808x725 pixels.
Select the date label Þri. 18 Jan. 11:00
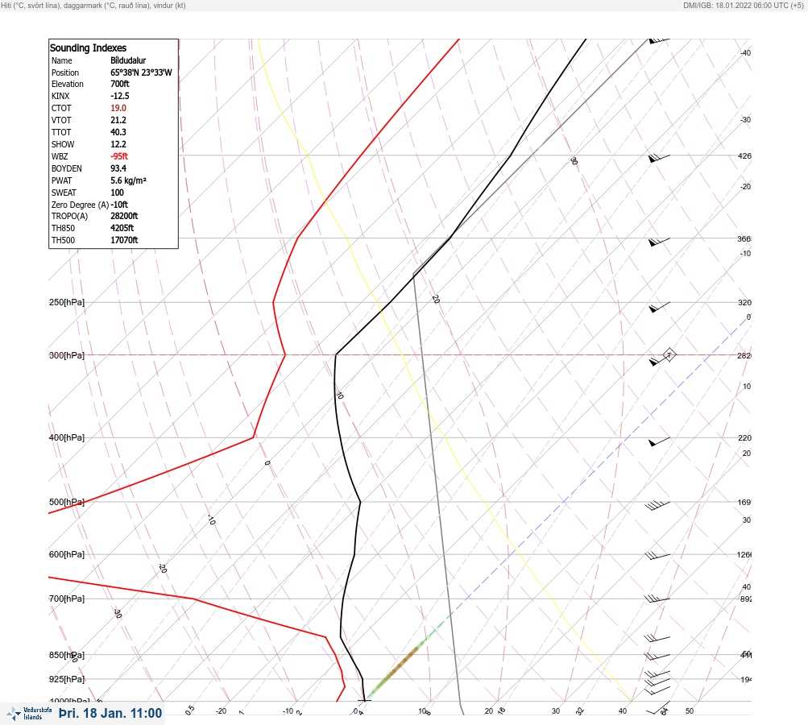[110, 713]
